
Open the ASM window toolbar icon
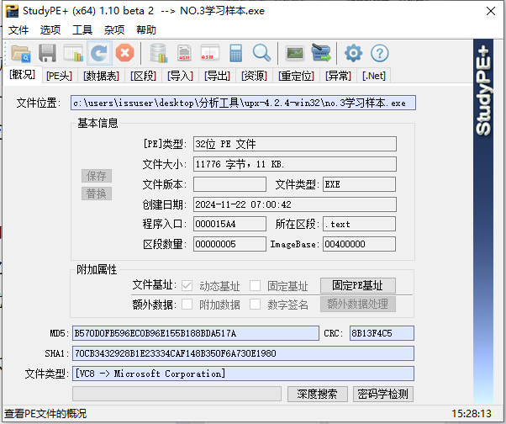pyautogui.click(x=210, y=53)
